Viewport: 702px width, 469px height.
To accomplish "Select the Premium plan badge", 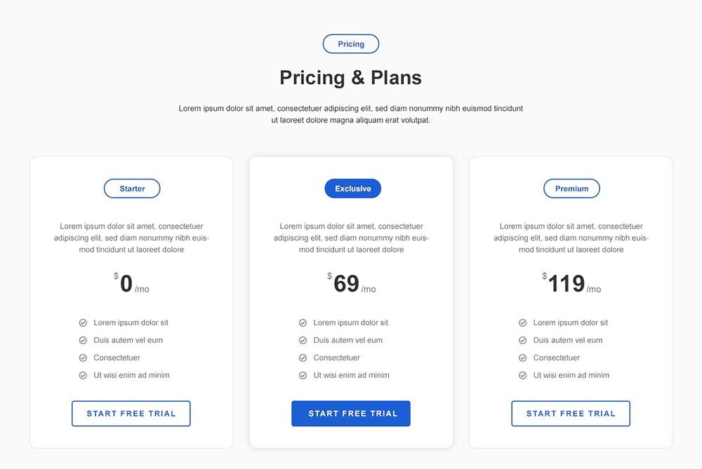I will pos(571,188).
